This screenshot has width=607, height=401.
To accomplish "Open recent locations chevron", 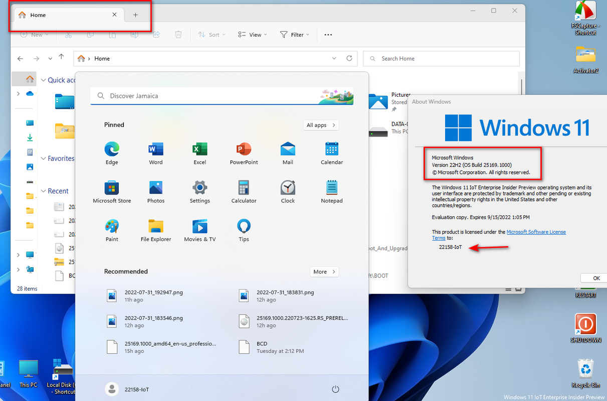I will (50, 59).
